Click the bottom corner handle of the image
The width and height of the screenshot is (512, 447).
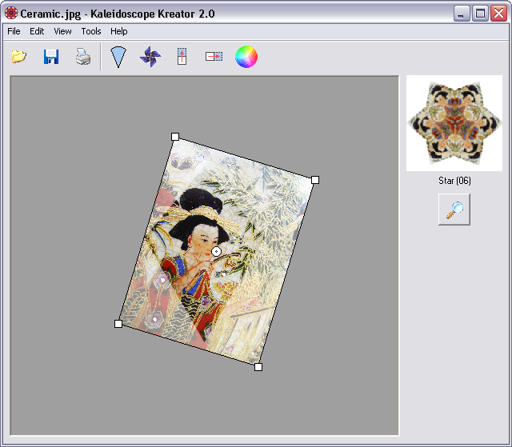click(258, 367)
